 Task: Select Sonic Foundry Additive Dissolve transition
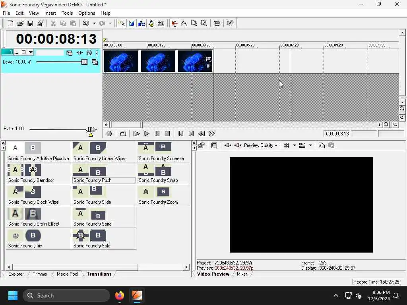tap(39, 152)
